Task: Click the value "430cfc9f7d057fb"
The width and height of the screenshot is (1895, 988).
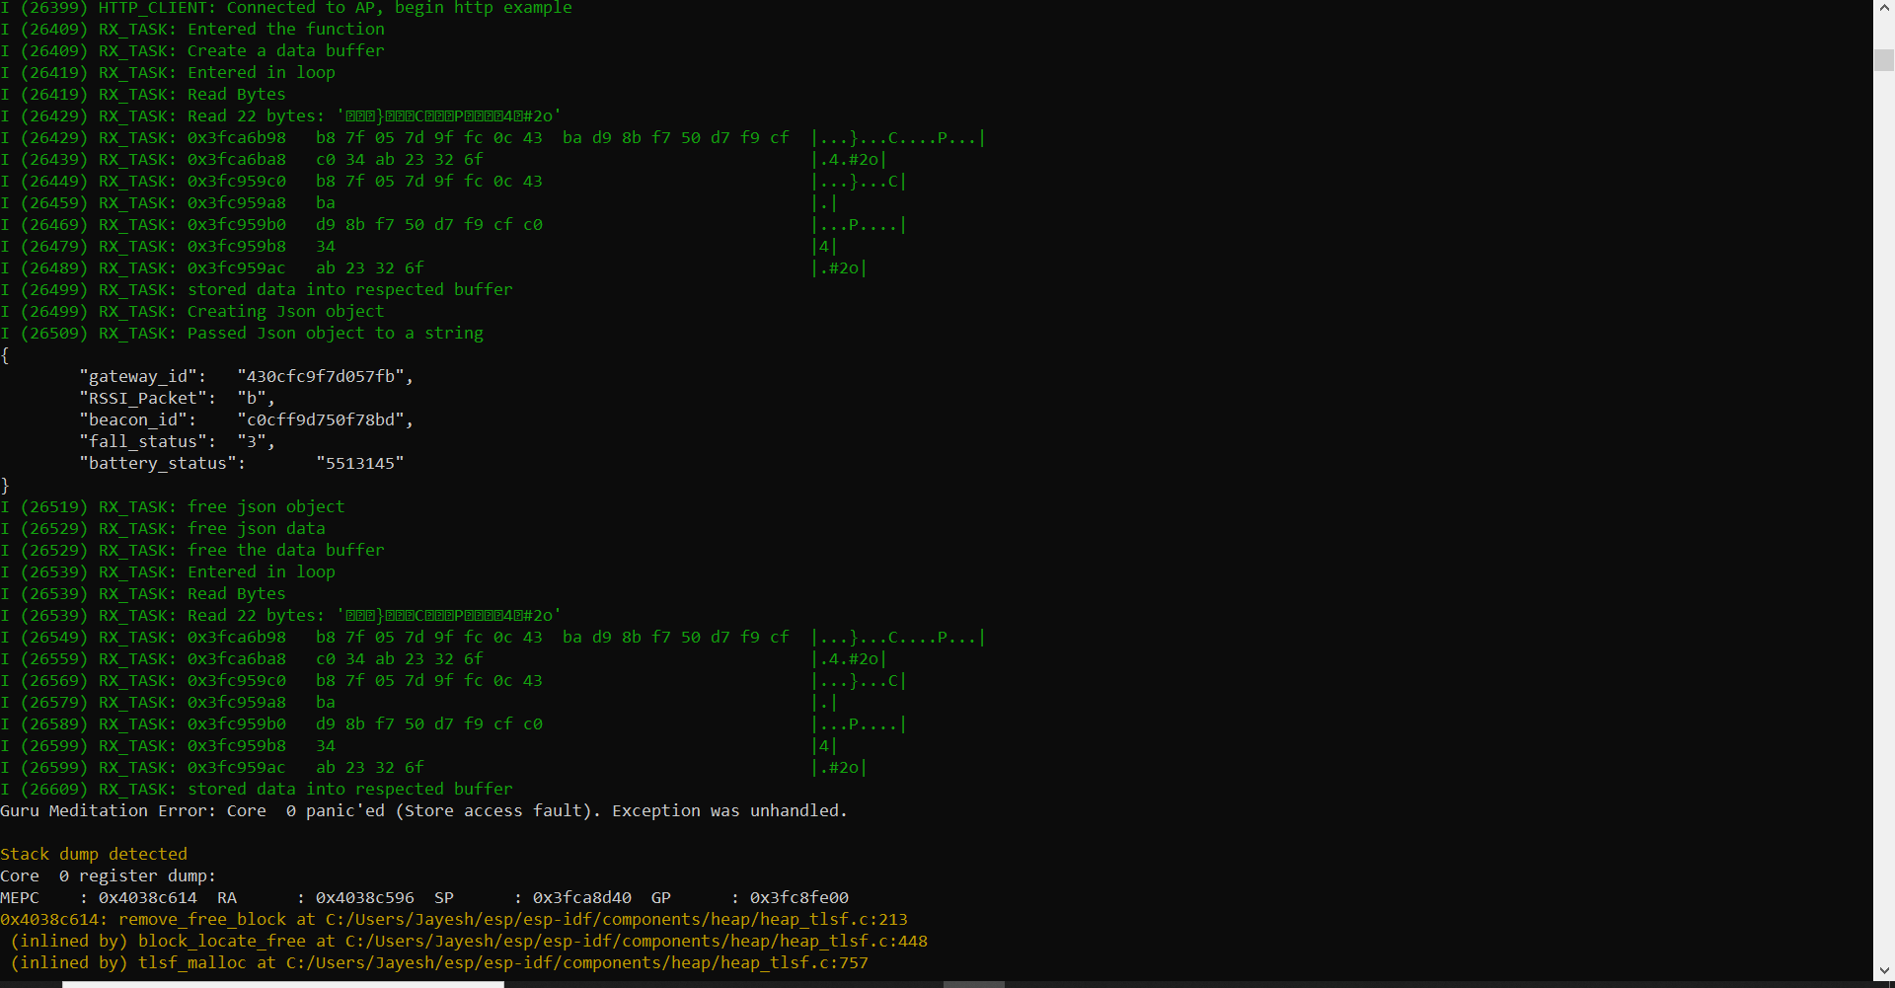Action: 321,376
